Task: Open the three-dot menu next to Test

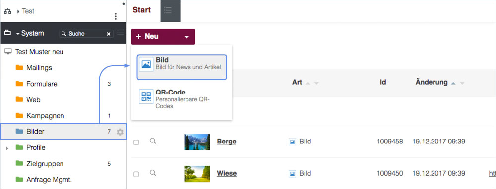Action: [x=116, y=16]
